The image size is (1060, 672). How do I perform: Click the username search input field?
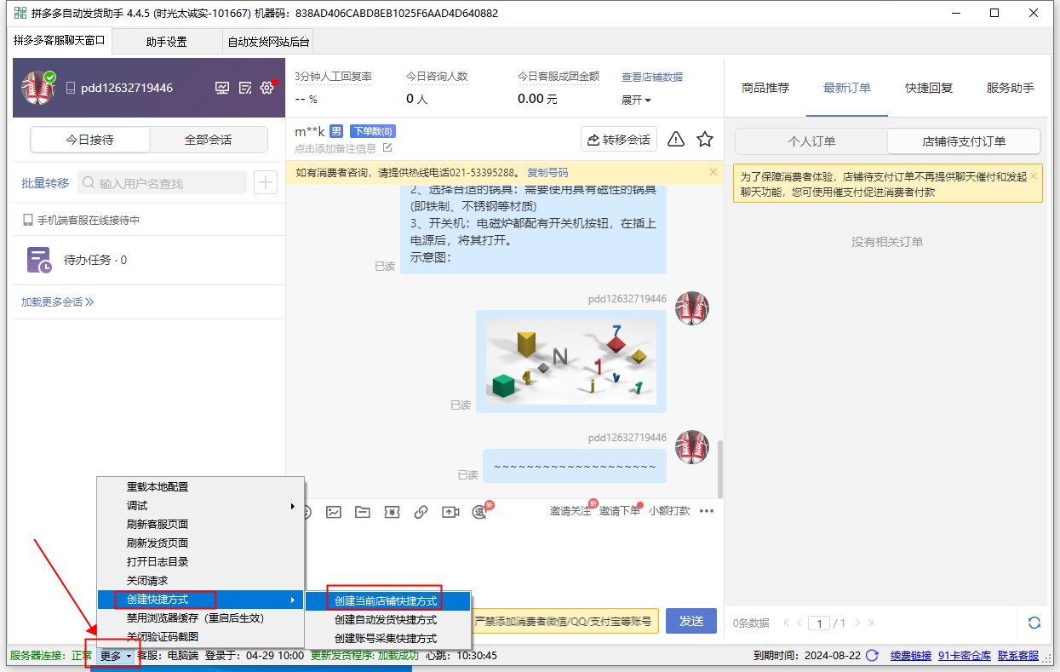pyautogui.click(x=162, y=183)
